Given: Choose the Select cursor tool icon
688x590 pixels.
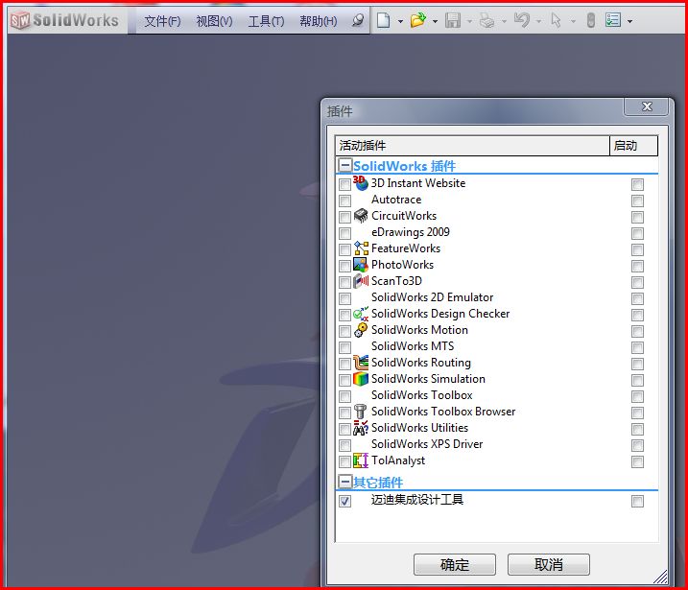Looking at the screenshot, I should 556,20.
